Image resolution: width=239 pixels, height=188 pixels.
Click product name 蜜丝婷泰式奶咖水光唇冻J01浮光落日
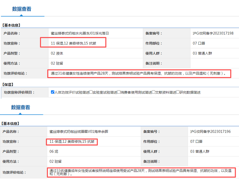tap(80, 33)
